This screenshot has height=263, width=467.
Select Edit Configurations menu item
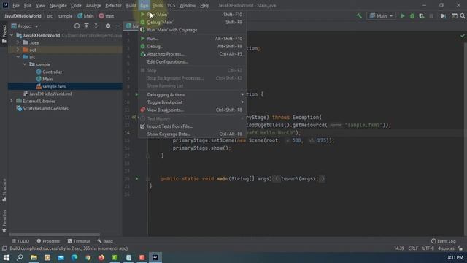192,61
